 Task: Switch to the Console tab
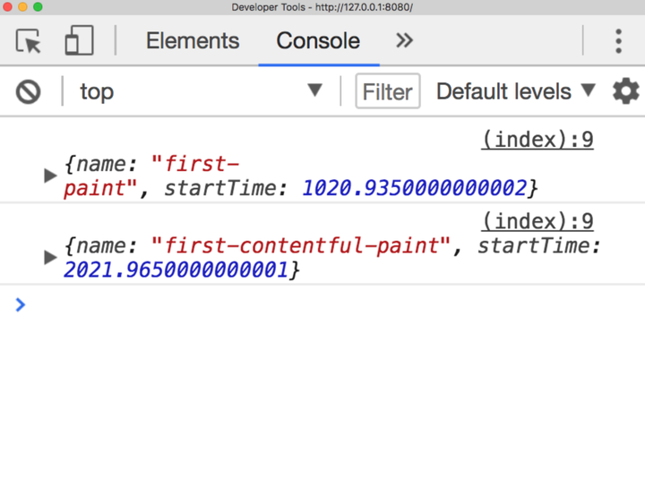coord(318,41)
